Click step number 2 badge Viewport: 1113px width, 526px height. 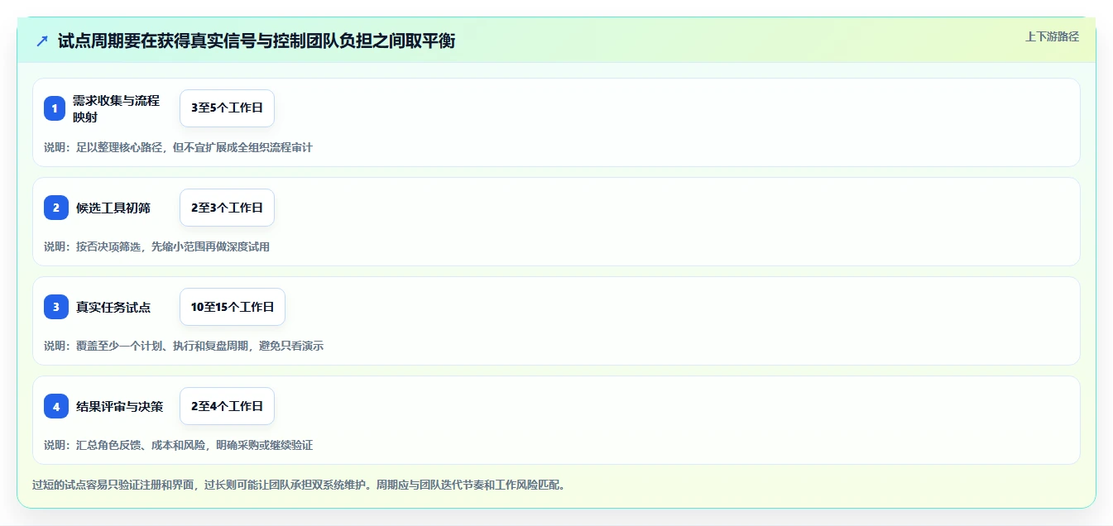[x=55, y=208]
